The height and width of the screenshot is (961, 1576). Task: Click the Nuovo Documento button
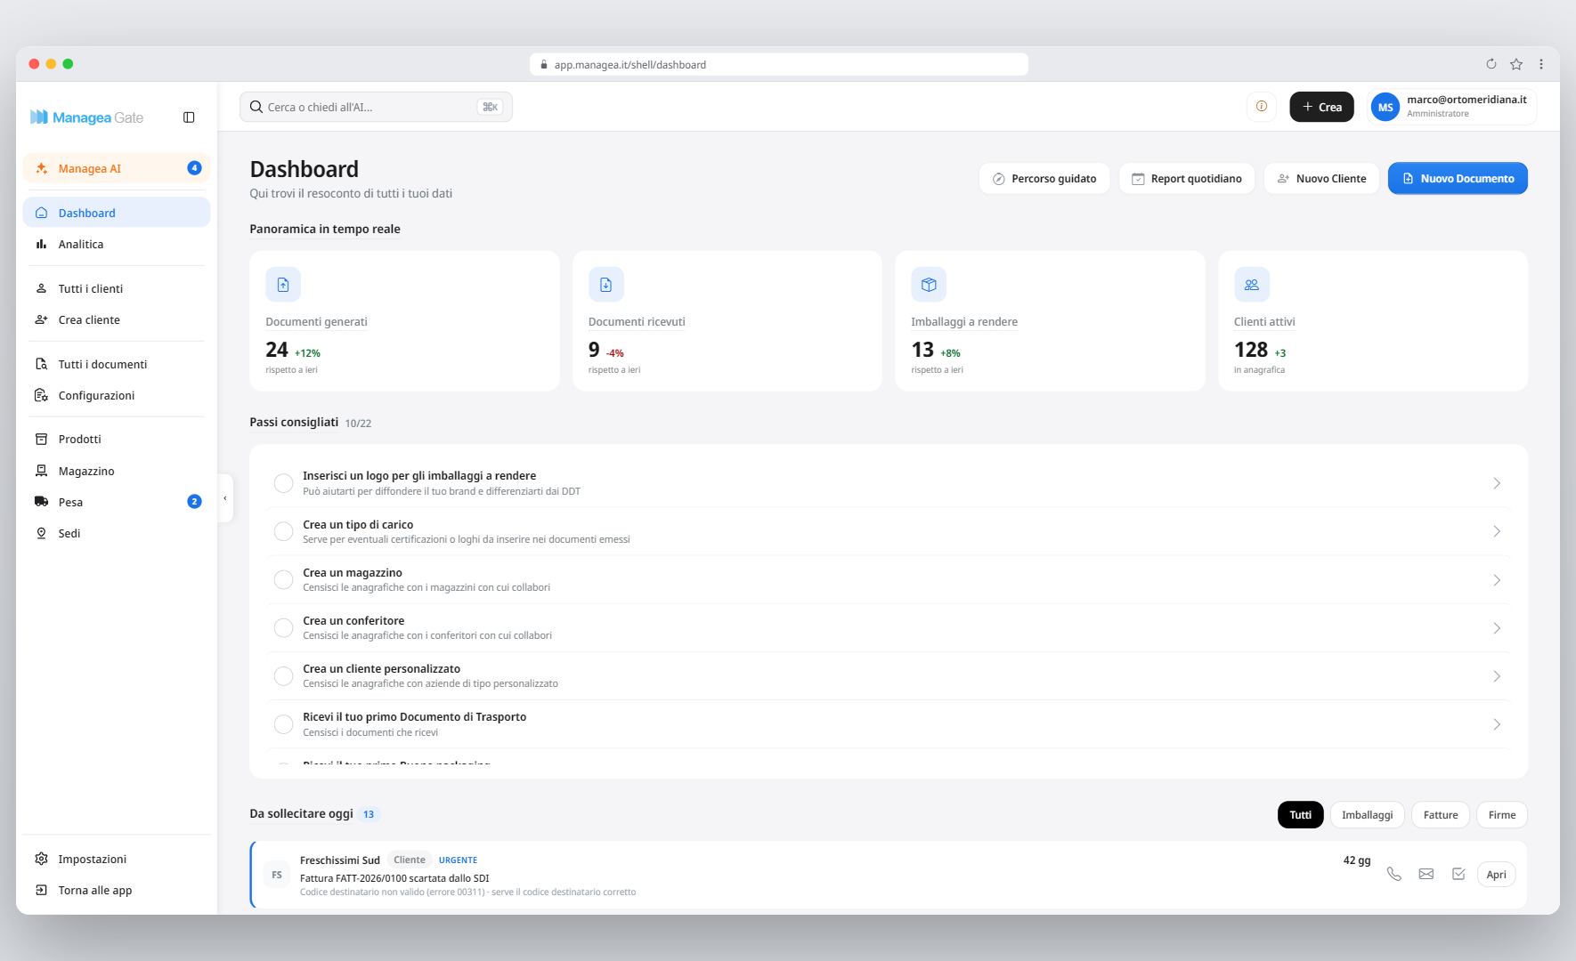pos(1458,178)
